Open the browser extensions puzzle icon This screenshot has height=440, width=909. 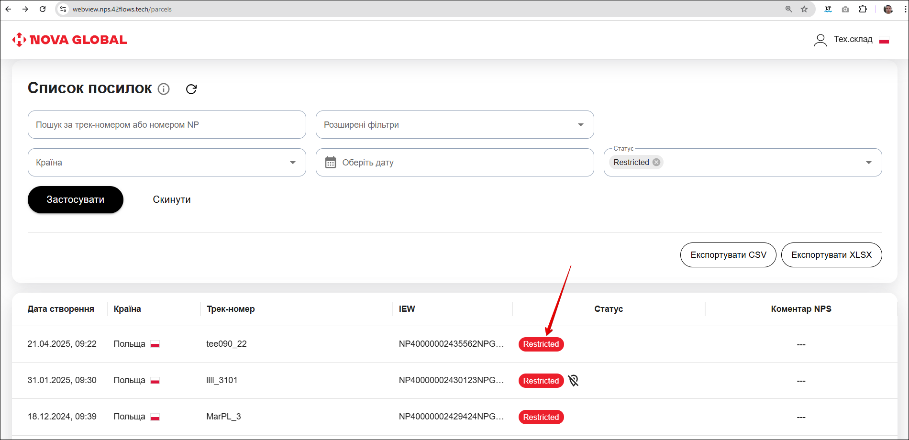pyautogui.click(x=863, y=9)
